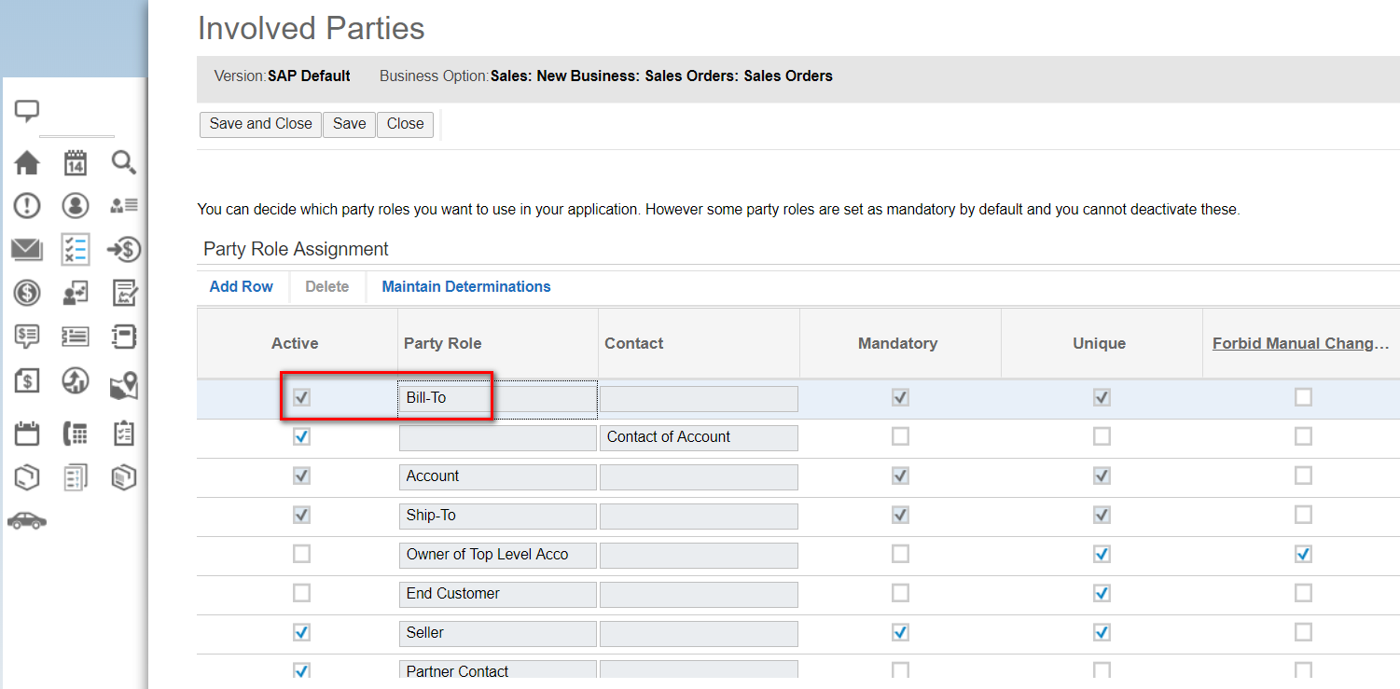Click the exclamation mark circle icon
1400x689 pixels.
click(27, 205)
